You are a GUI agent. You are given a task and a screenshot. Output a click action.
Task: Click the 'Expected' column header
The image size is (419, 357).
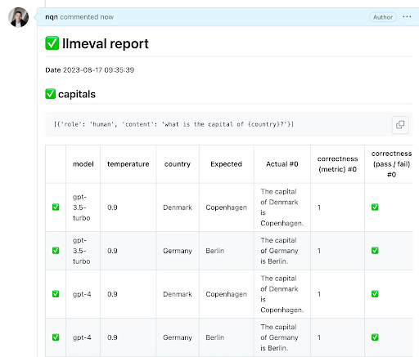pos(227,164)
